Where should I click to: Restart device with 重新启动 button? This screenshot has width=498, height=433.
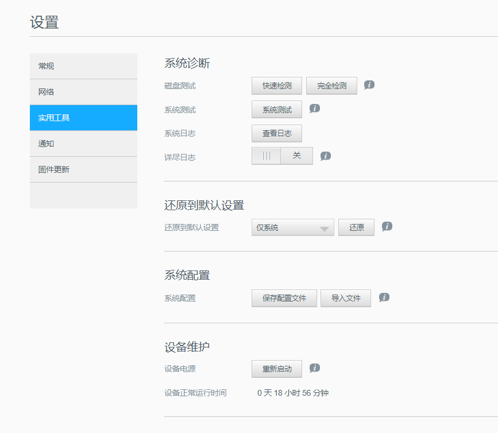277,369
